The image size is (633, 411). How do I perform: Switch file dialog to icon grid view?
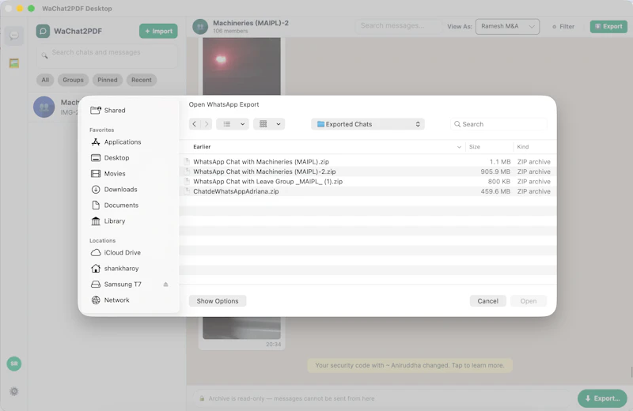click(263, 124)
